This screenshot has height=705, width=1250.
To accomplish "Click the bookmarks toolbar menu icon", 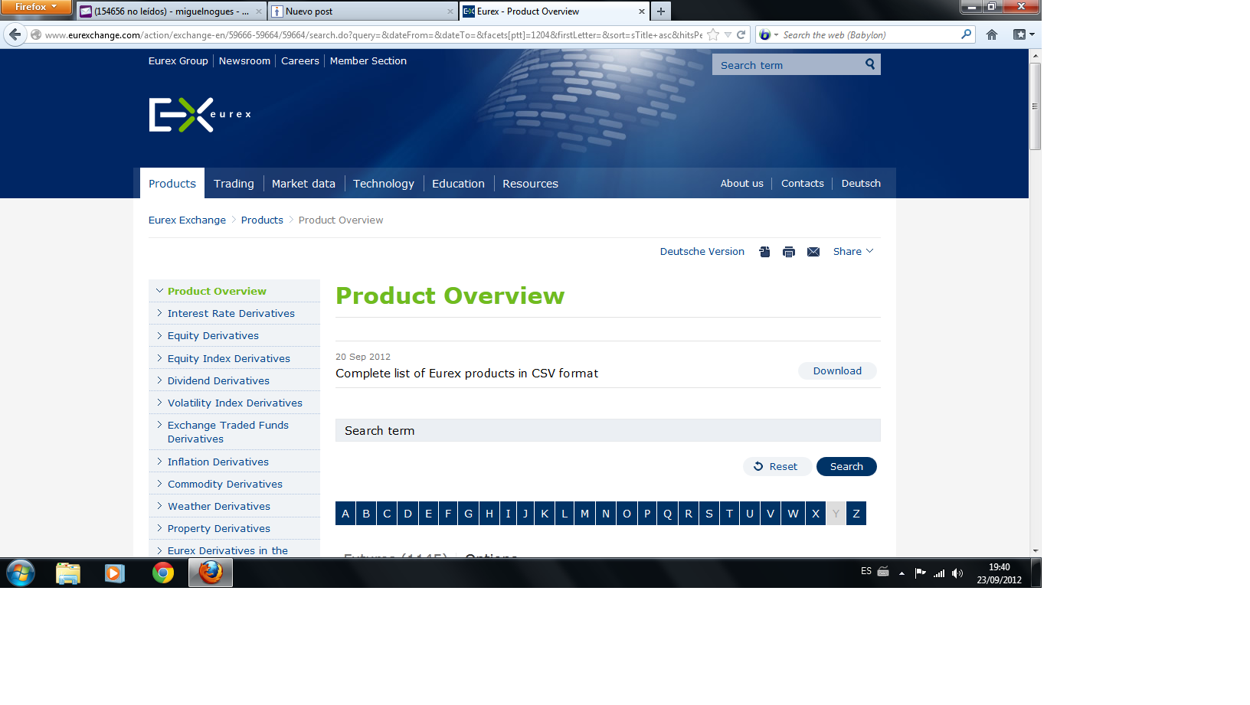I will pos(1023,34).
